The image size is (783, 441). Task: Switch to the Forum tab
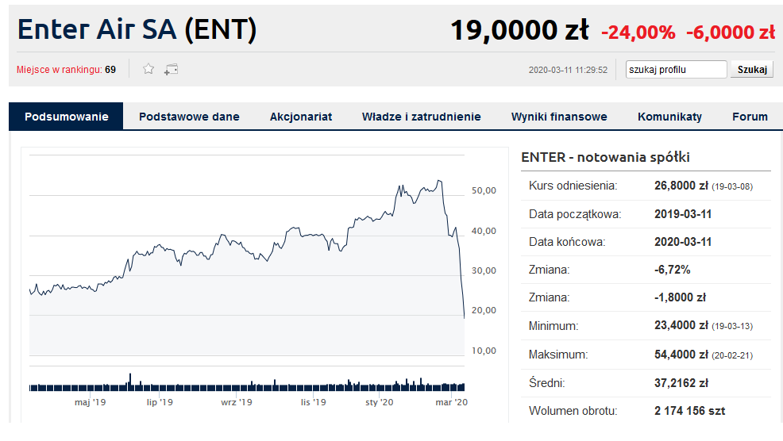coord(750,117)
